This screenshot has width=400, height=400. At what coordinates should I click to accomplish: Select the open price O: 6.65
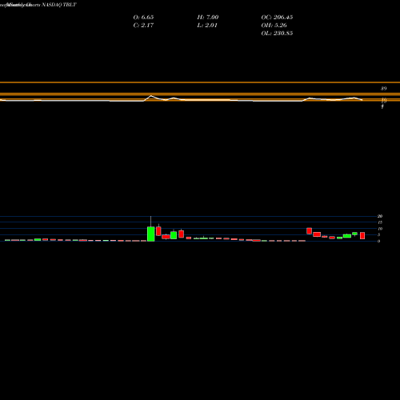(143, 18)
